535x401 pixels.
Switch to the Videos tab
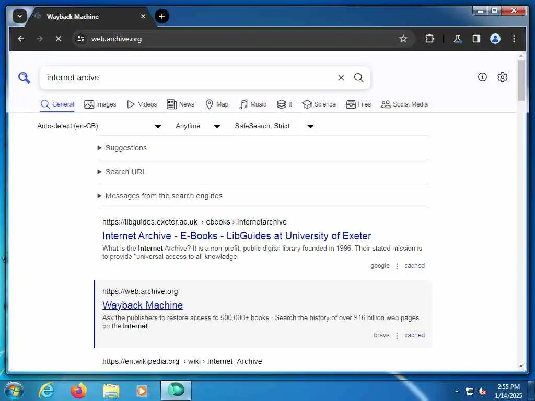pyautogui.click(x=142, y=104)
